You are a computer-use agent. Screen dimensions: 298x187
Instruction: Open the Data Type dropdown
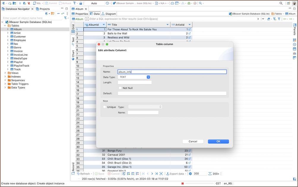point(148,77)
